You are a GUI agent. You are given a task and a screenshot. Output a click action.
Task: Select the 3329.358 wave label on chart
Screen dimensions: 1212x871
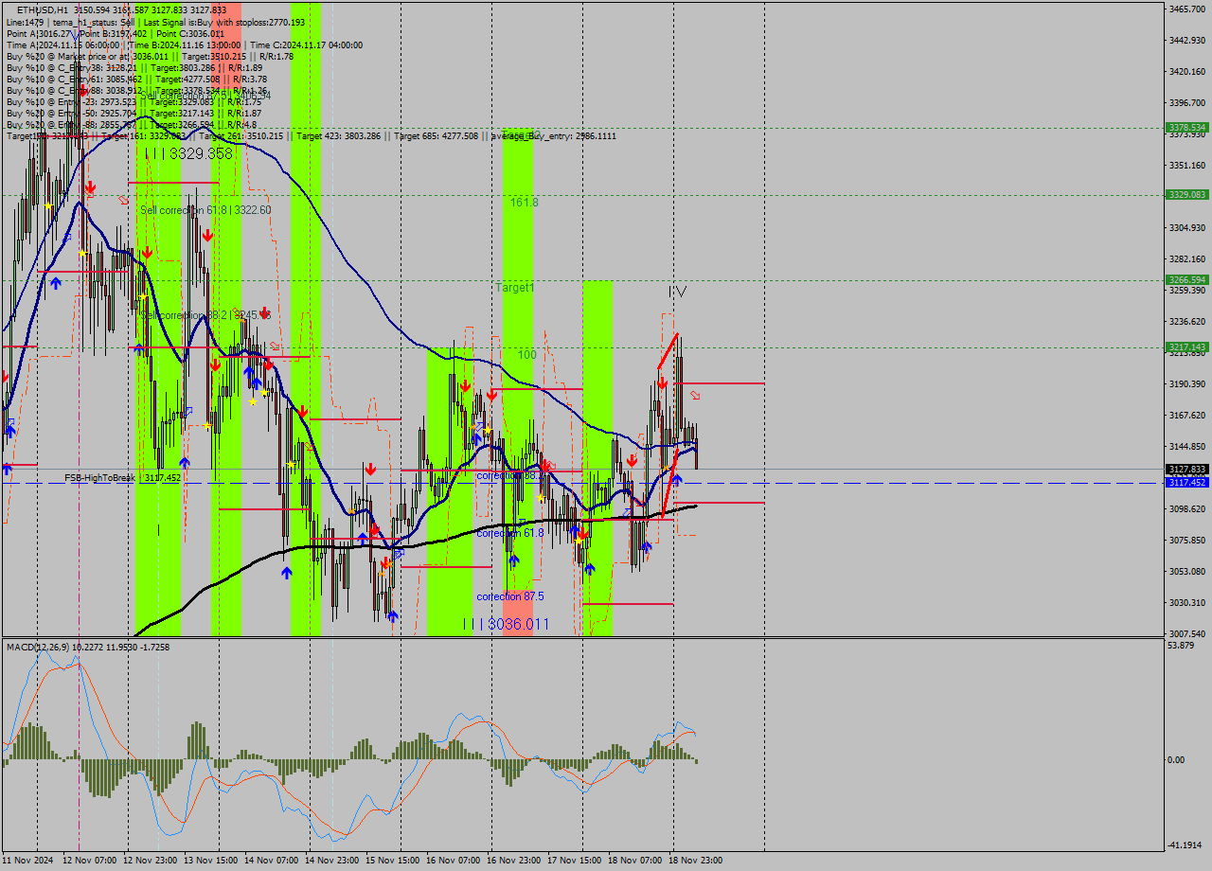click(x=188, y=153)
